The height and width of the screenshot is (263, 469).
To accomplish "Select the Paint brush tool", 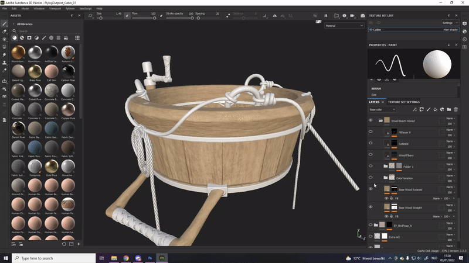I will (x=4, y=23).
